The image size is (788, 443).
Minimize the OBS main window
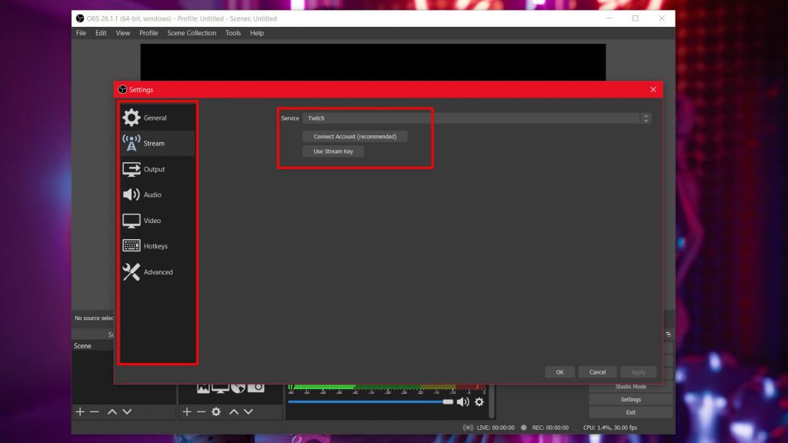(609, 18)
